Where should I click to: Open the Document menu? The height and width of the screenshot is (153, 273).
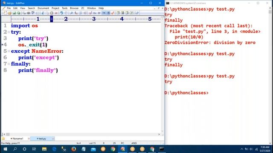pyautogui.click(x=43, y=8)
